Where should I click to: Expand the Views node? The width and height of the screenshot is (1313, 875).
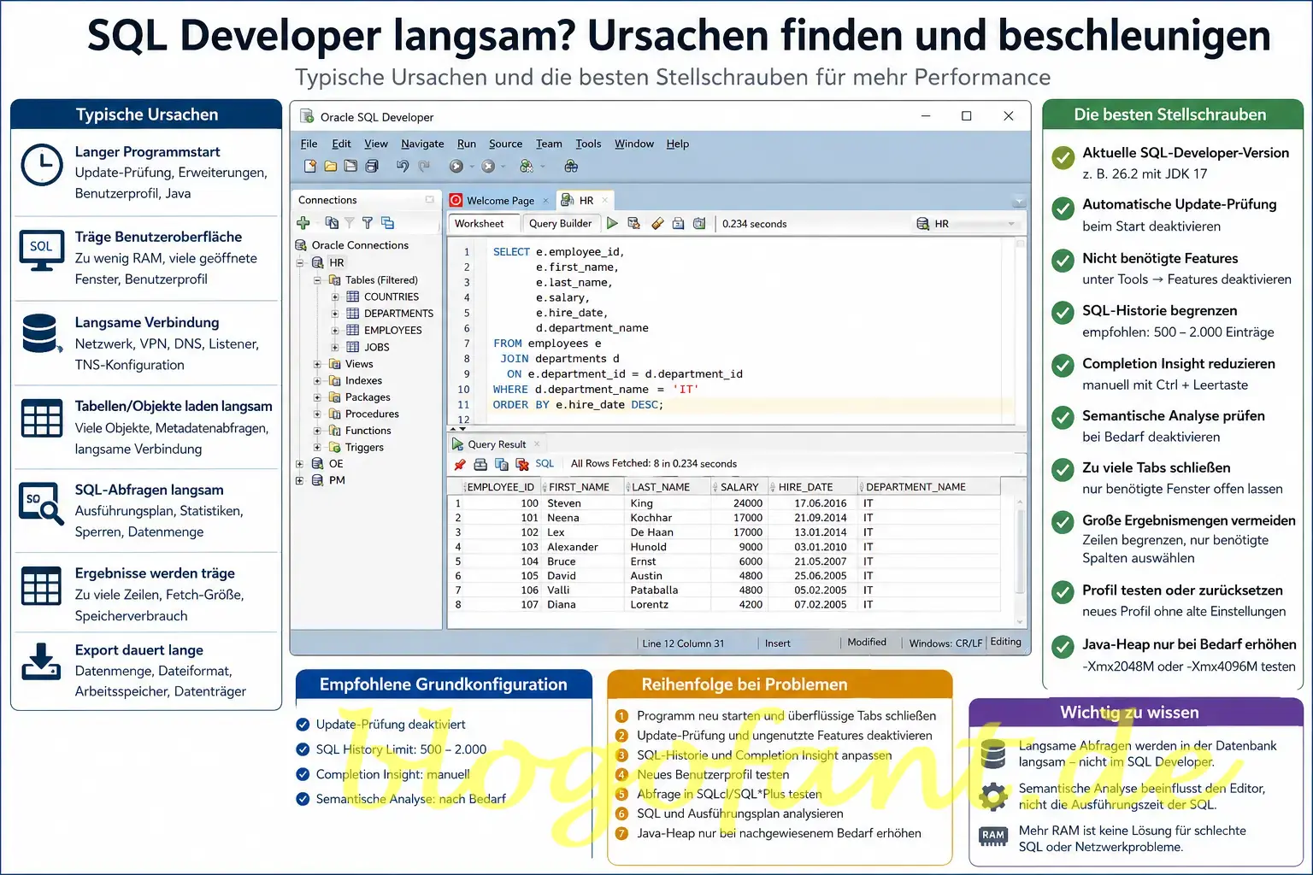[x=317, y=364]
